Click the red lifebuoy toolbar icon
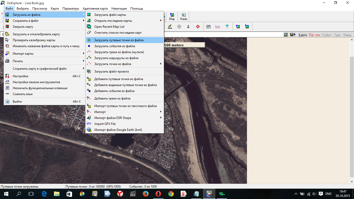 (x=198, y=26)
